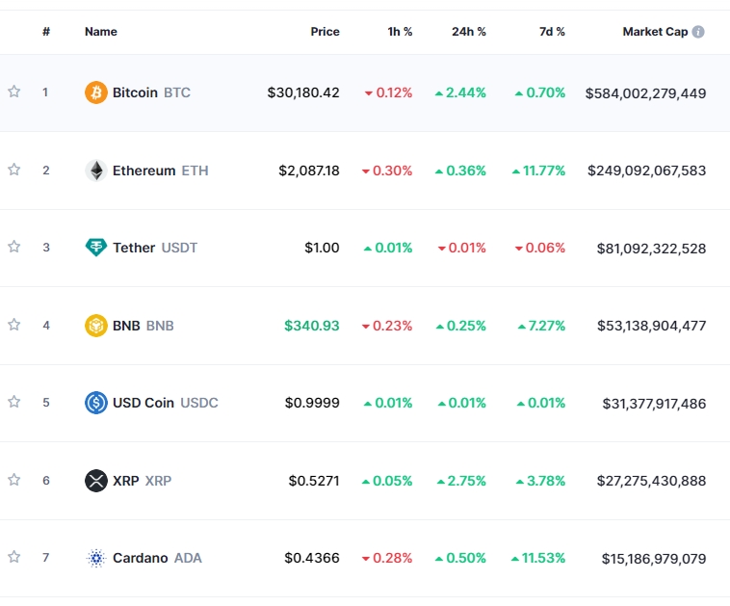730x606 pixels.
Task: Click the Ethereum diamond logo icon
Action: (x=96, y=171)
